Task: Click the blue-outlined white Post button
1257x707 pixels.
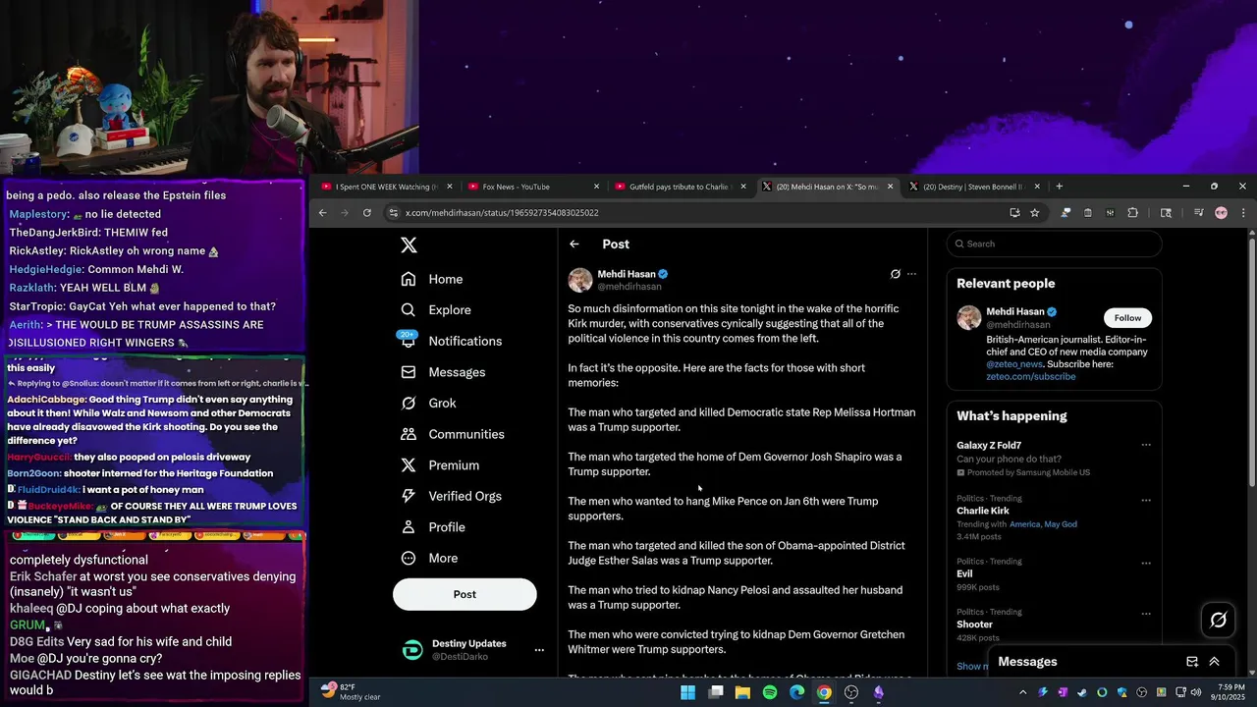Action: [465, 594]
